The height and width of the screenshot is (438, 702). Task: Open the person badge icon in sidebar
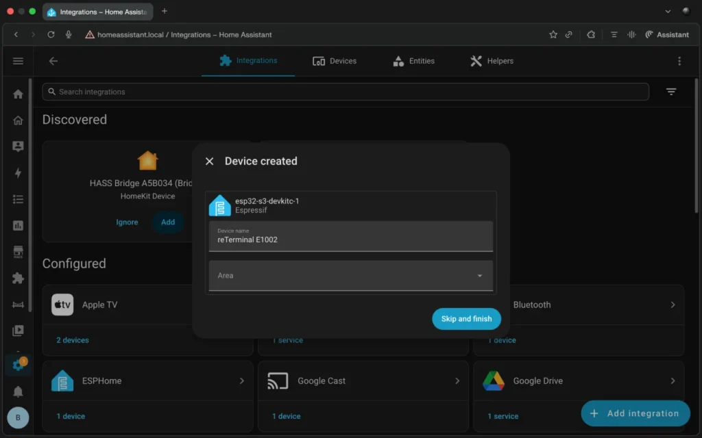pos(18,146)
